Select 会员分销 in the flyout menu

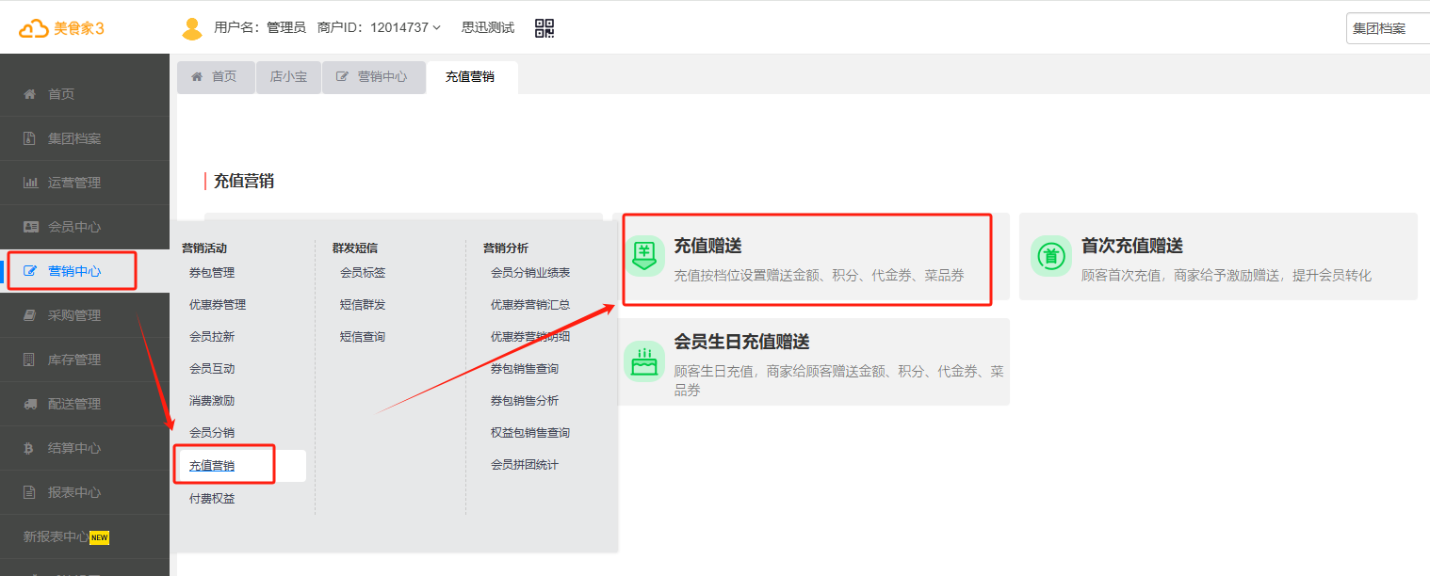(x=212, y=433)
